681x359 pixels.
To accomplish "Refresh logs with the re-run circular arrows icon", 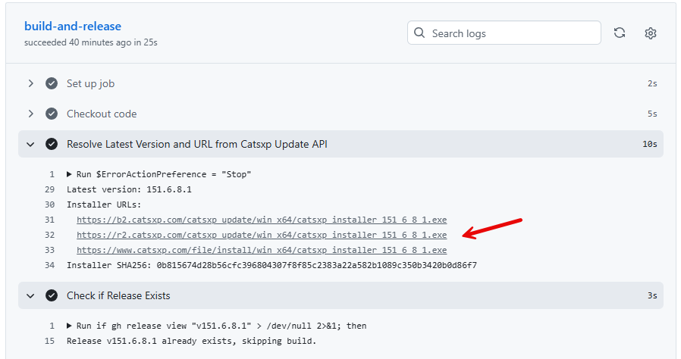I will 620,33.
